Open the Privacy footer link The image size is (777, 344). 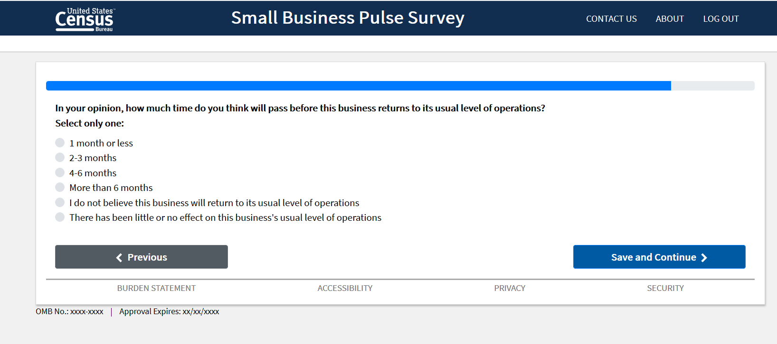click(x=510, y=288)
